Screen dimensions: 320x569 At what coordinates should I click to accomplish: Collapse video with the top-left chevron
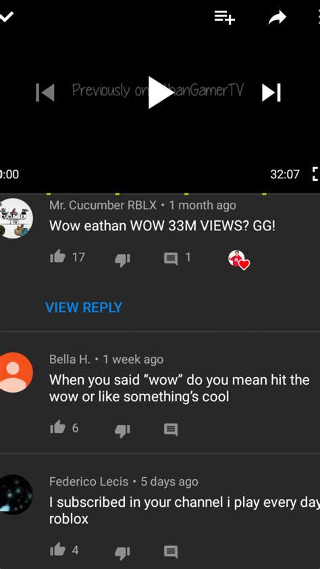point(7,16)
